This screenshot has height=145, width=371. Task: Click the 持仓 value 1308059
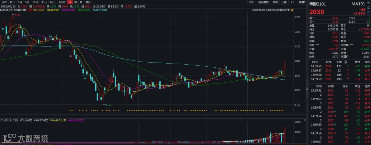tap(333, 29)
